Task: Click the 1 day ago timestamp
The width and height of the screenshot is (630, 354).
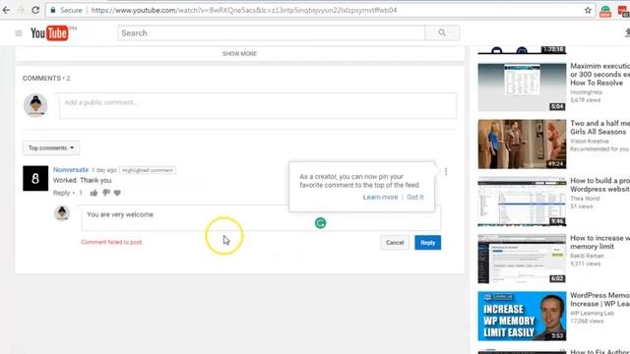Action: coord(104,170)
